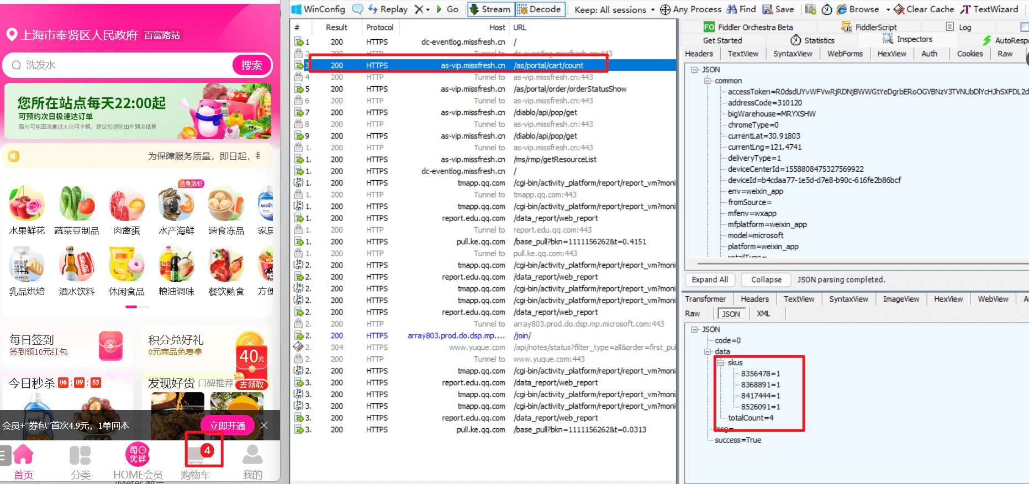Select request WebForms tab
1029x484 pixels.
tap(845, 54)
